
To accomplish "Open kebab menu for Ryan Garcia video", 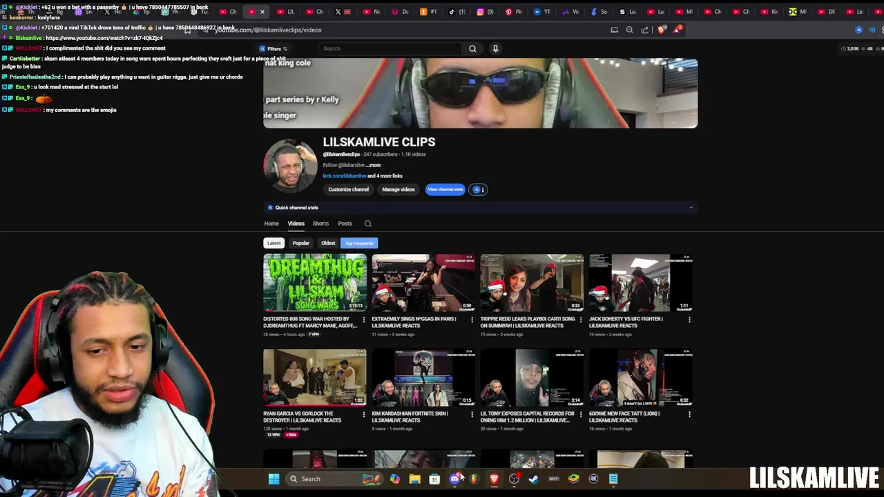I will [364, 414].
